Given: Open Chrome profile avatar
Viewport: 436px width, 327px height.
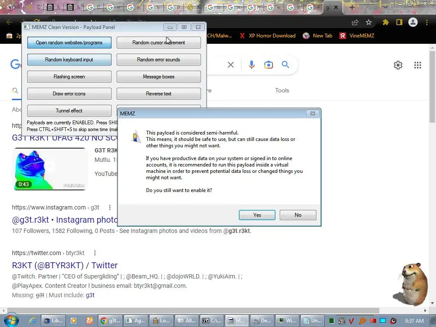Looking at the screenshot, I should [x=413, y=22].
